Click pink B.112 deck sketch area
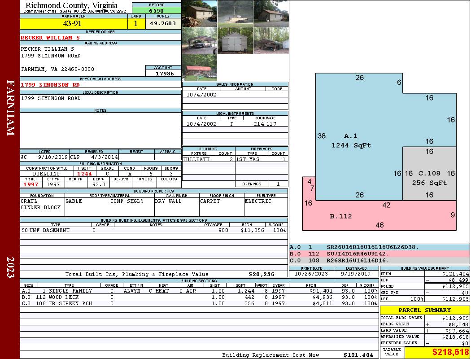The image size is (471, 359). (x=379, y=215)
